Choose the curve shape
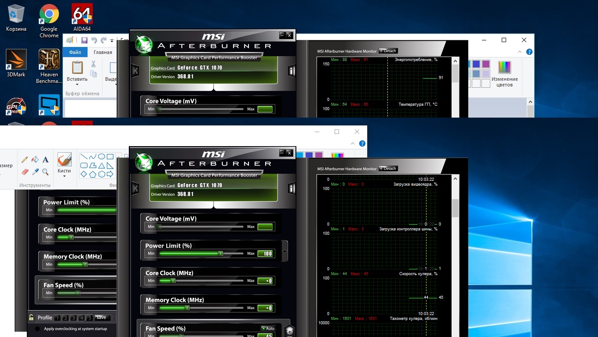The width and height of the screenshot is (598, 337). (x=92, y=157)
